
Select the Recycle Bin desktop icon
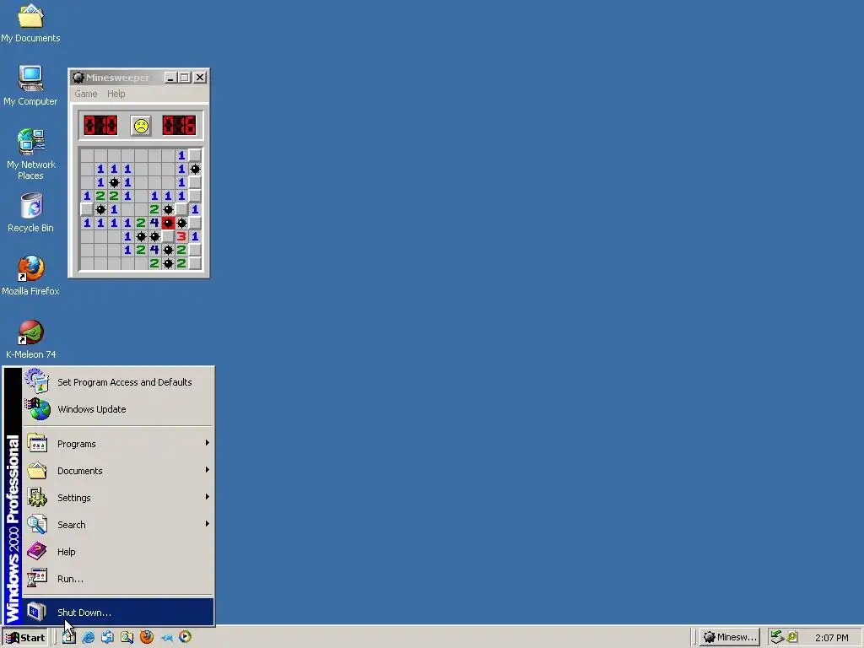[x=31, y=213]
